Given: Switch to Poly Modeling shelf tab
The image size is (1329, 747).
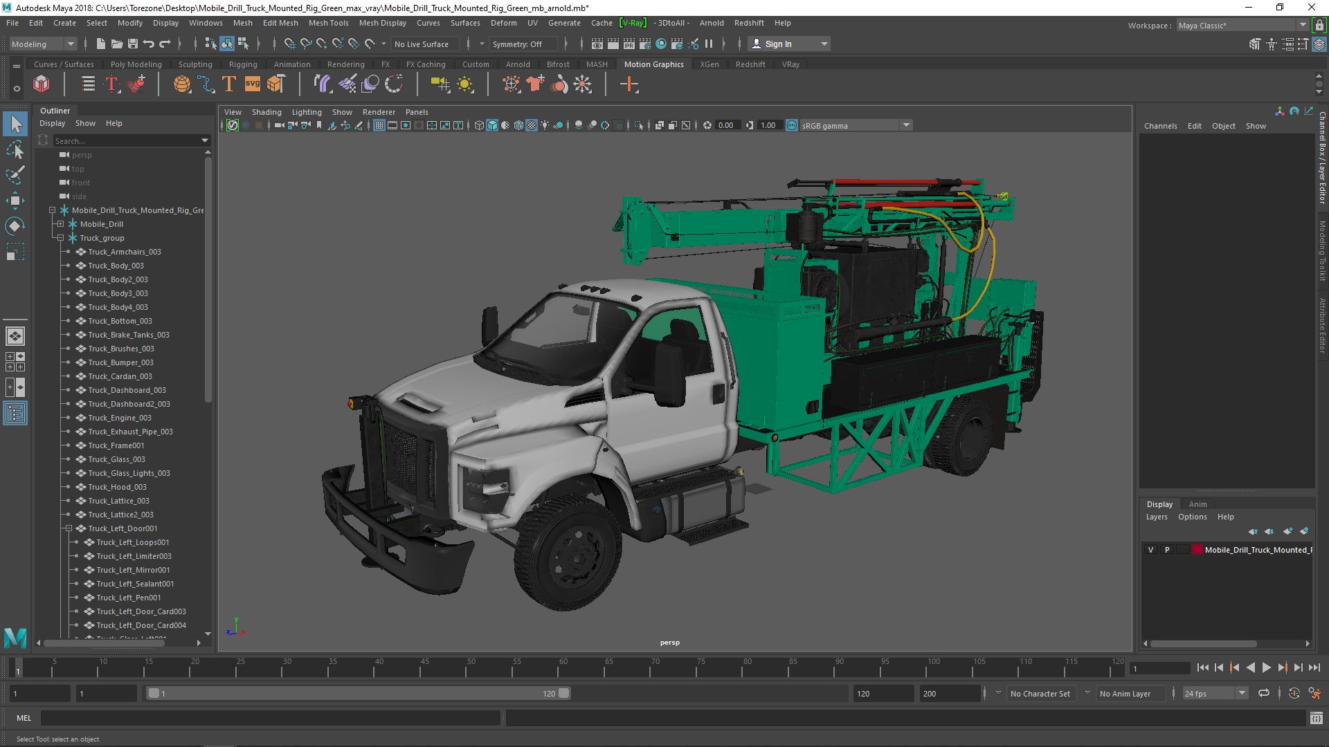Looking at the screenshot, I should (x=136, y=64).
